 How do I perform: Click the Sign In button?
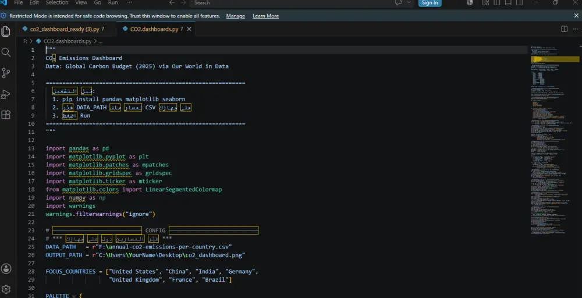430,2
